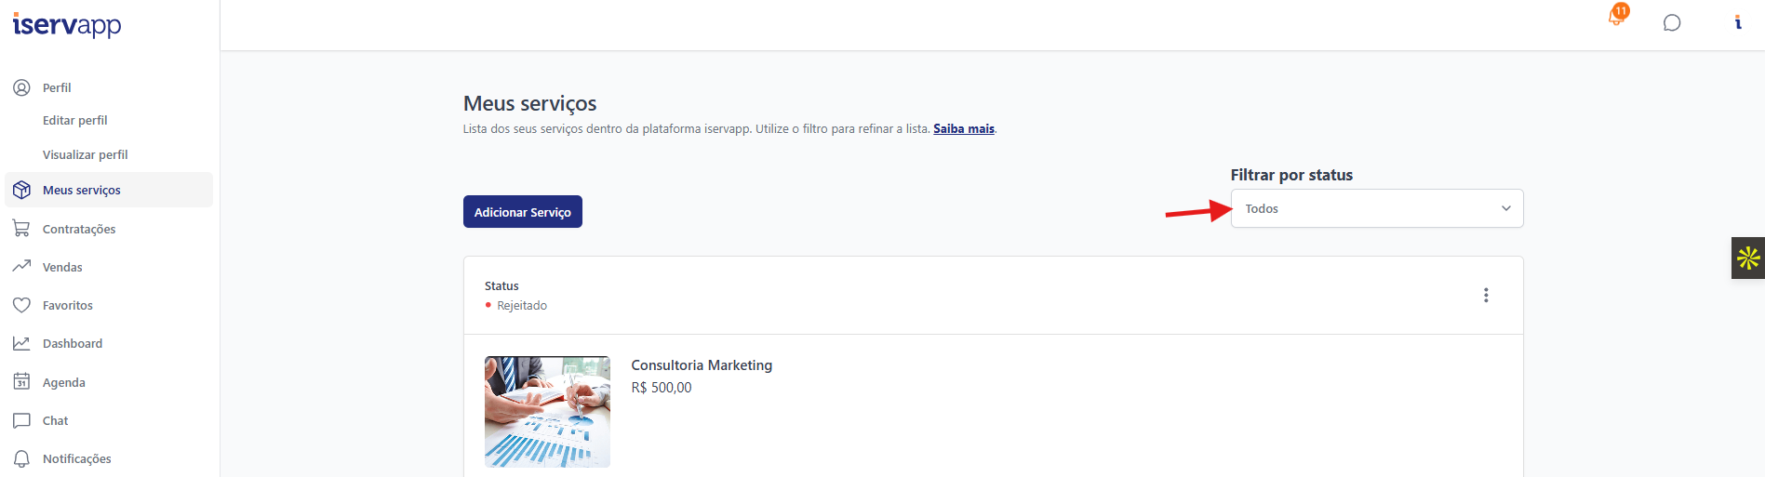Select Editar perfil submenu item
The height and width of the screenshot is (477, 1765).
(x=75, y=120)
